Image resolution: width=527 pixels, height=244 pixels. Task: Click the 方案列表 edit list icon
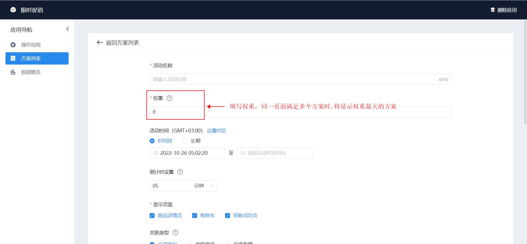[13, 58]
